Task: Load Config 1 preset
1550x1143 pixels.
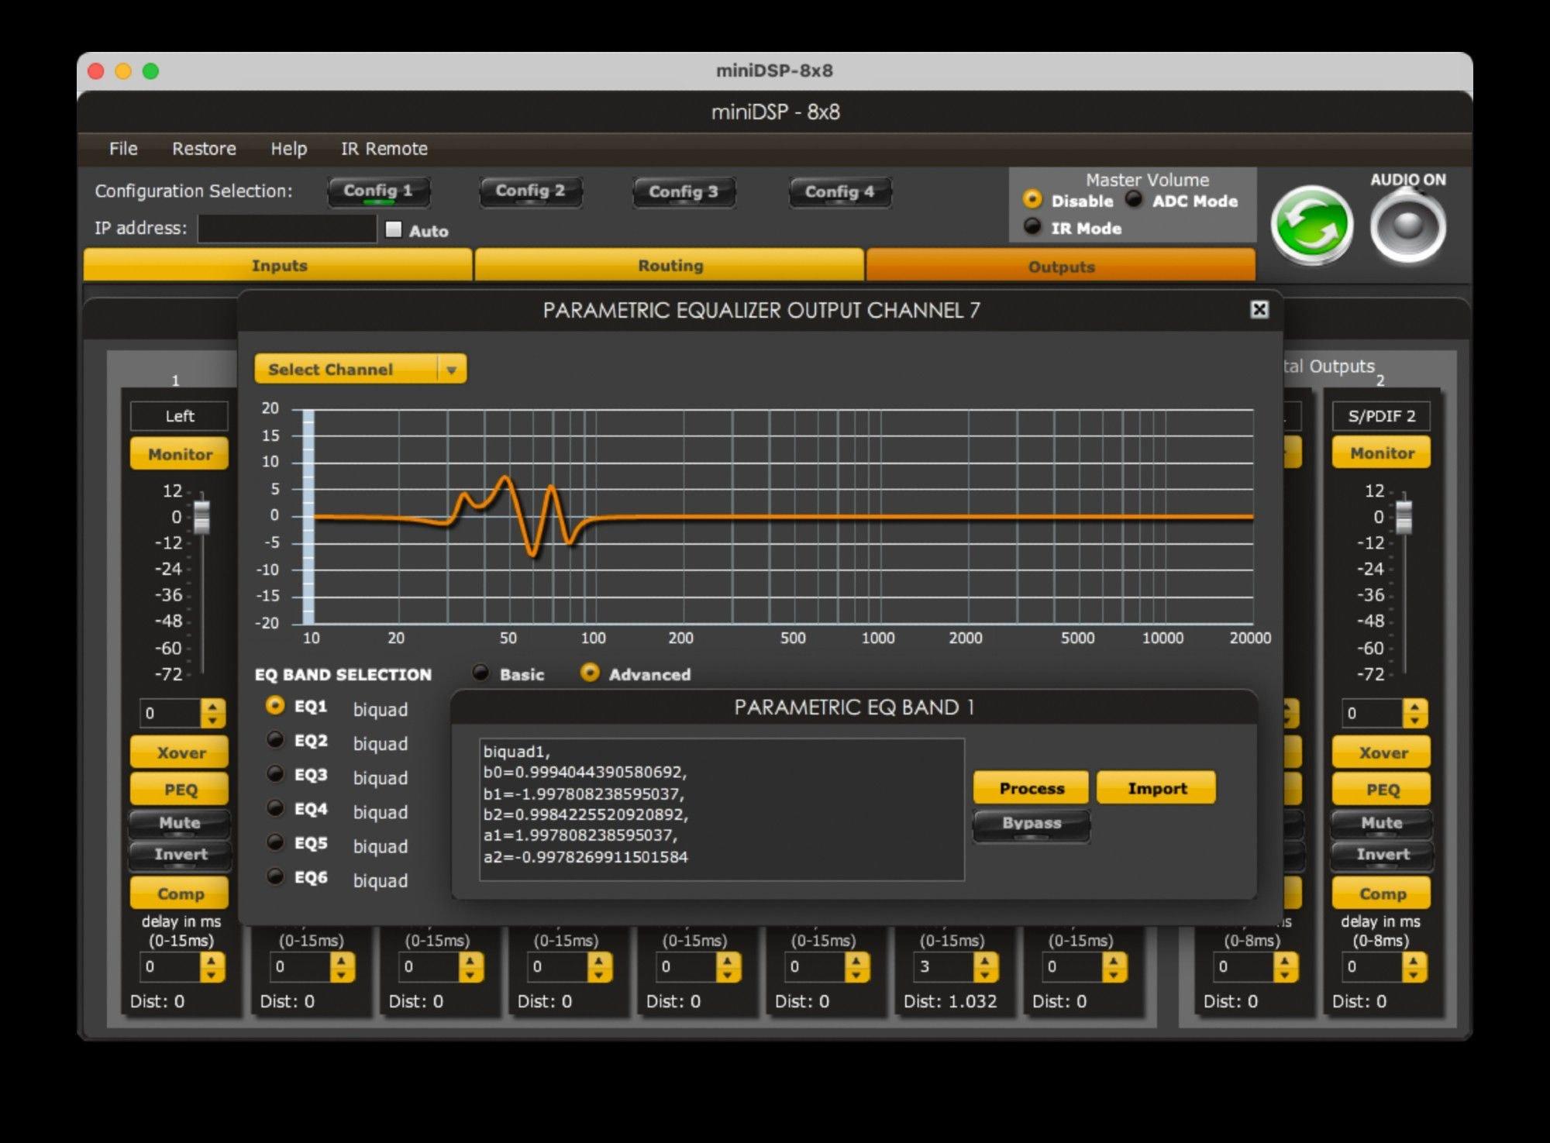Action: [378, 191]
